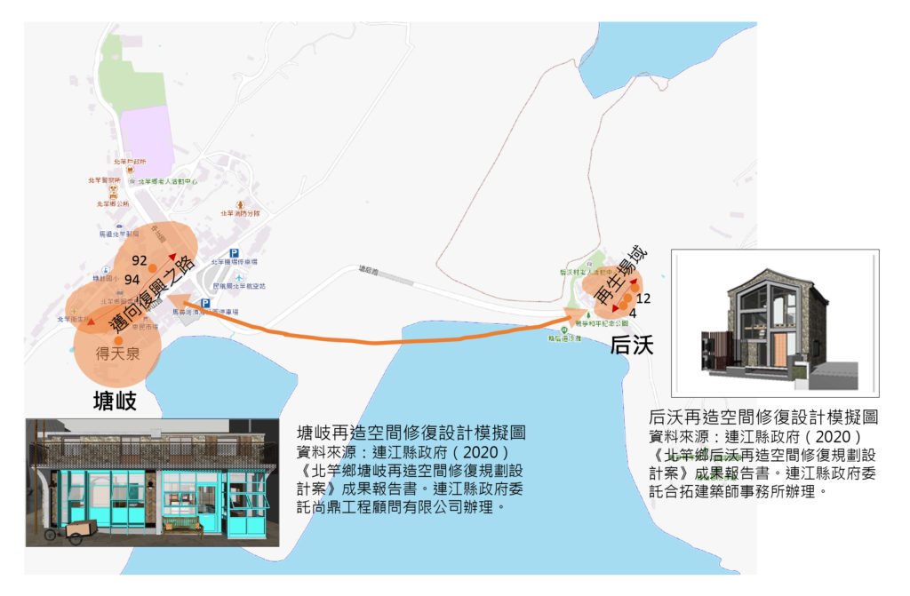The width and height of the screenshot is (910, 596).
Task: Click the 北竿消防分隊 map label
Action: (x=240, y=213)
